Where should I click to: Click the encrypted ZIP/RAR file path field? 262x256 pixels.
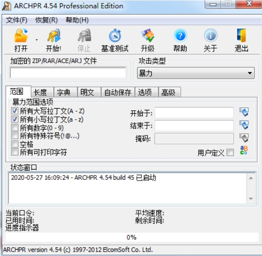(x=68, y=73)
